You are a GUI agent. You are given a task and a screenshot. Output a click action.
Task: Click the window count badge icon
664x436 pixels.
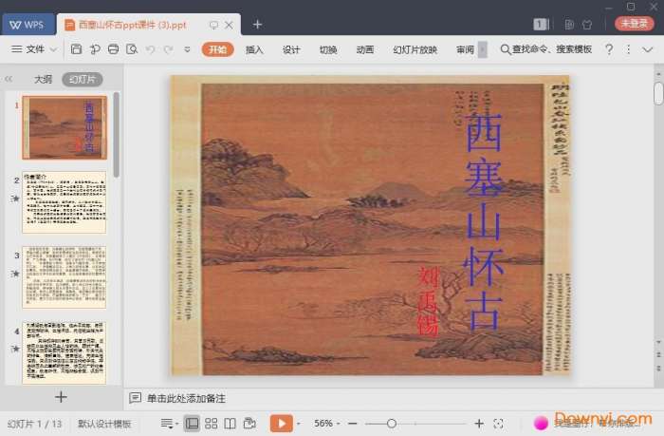(540, 24)
